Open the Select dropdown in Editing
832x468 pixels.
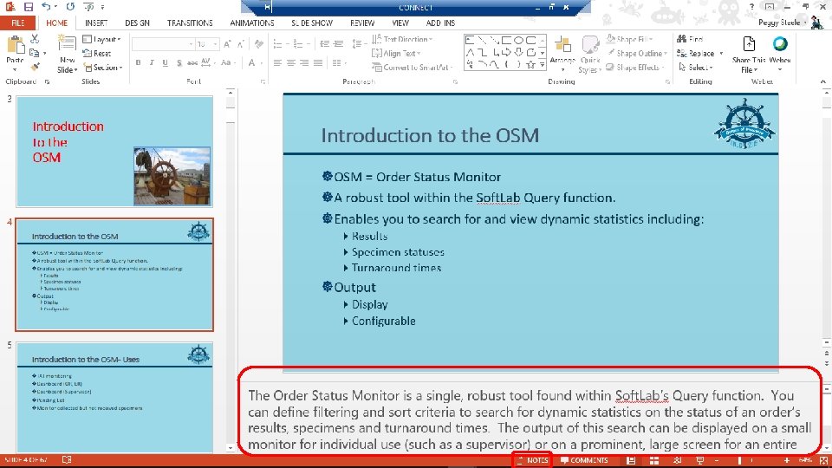[695, 68]
